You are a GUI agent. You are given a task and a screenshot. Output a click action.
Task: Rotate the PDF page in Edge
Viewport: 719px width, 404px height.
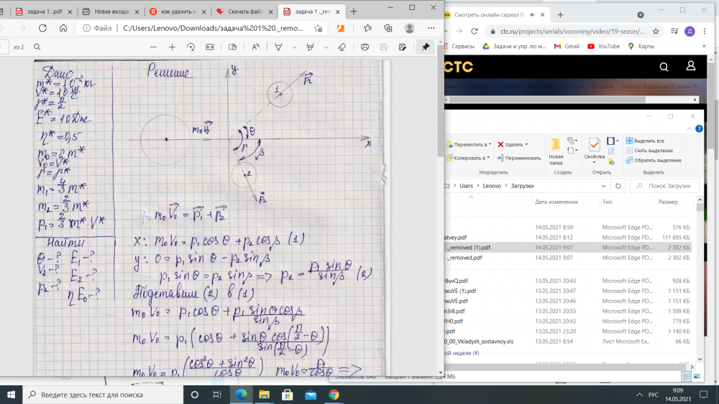click(191, 47)
